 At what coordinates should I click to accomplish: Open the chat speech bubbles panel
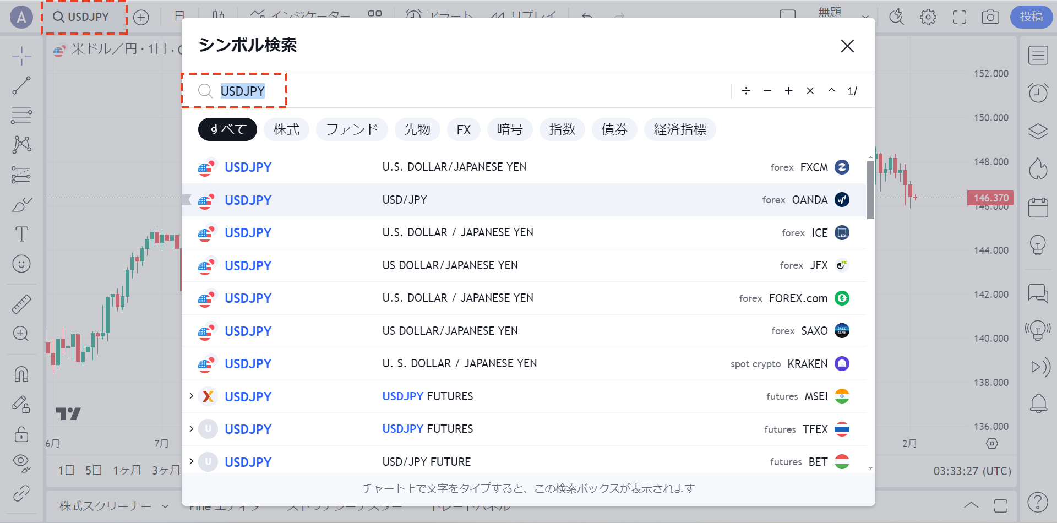(x=1038, y=293)
